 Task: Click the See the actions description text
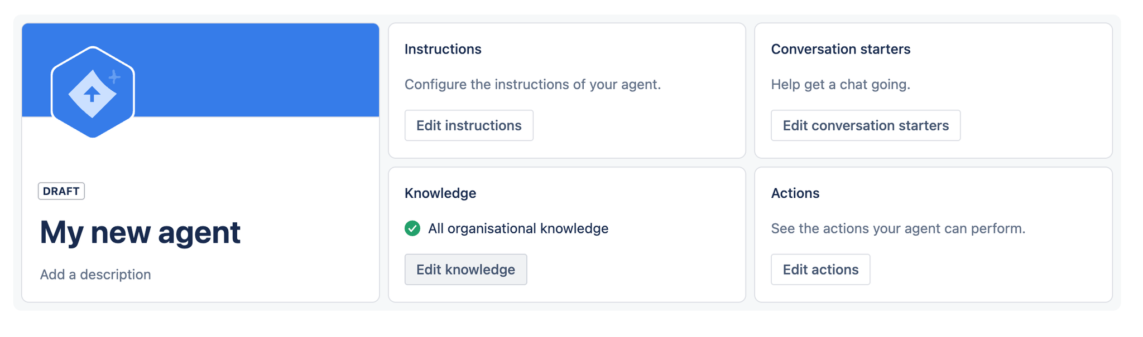pyautogui.click(x=897, y=228)
